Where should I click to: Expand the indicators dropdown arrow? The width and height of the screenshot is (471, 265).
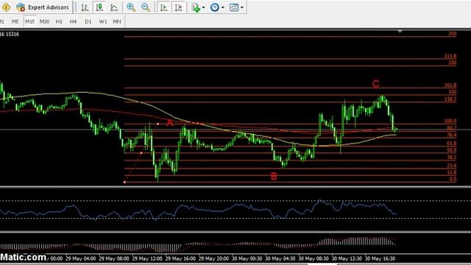(x=204, y=7)
